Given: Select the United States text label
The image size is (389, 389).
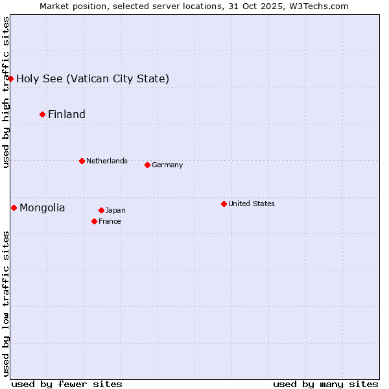Looking at the screenshot, I should tap(252, 204).
